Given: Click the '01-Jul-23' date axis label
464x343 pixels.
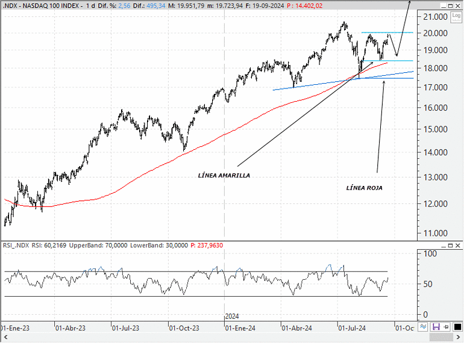Looking at the screenshot, I should 125,328.
